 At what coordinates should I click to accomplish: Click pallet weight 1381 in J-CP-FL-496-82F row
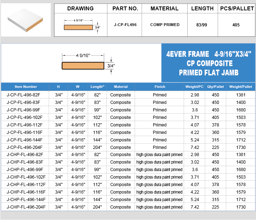(x=241, y=95)
